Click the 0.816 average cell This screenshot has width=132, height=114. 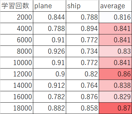(115, 17)
